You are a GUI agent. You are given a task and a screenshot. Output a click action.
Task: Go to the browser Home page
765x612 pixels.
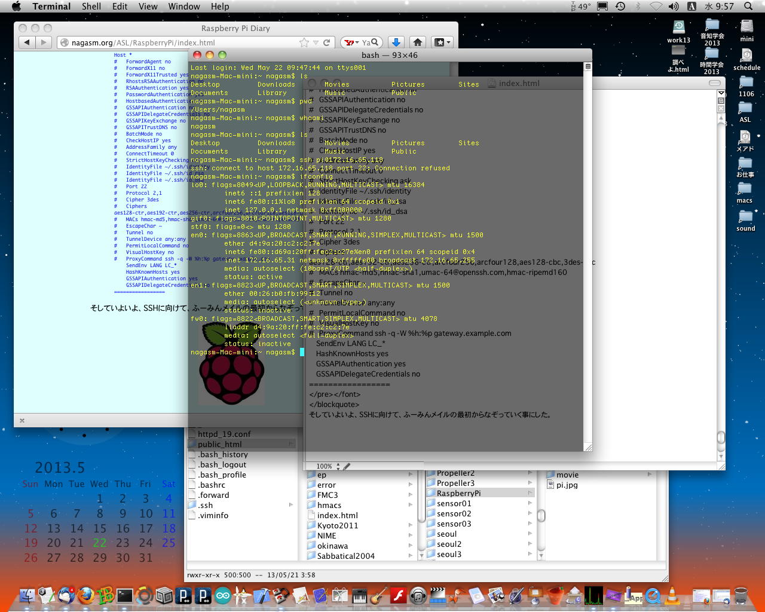(x=418, y=42)
